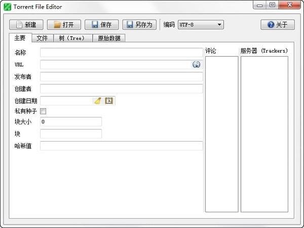
Task: Open the 关于 (About) dialog
Action: pyautogui.click(x=278, y=25)
